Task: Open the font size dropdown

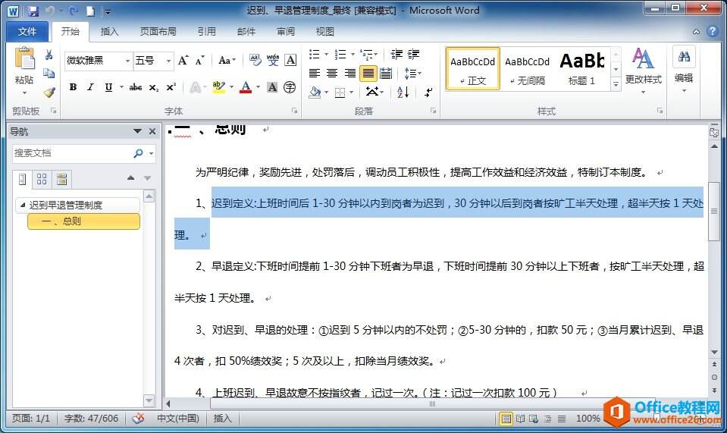Action: (x=169, y=61)
